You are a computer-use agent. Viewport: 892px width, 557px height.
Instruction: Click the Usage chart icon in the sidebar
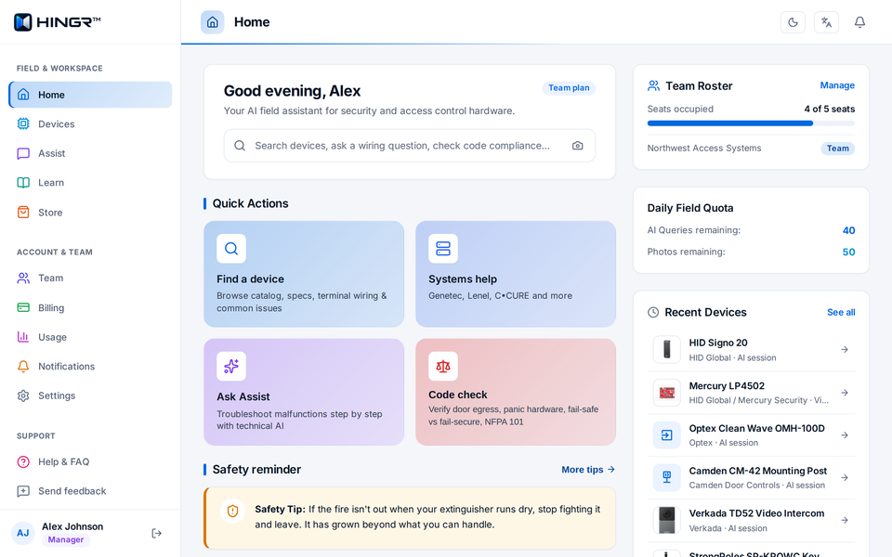coord(23,336)
